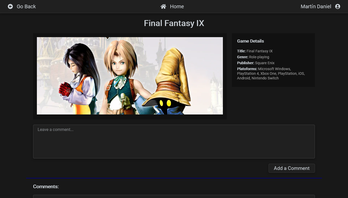Click the Final Fantasy IX page heading
This screenshot has width=348, height=198.
174,23
